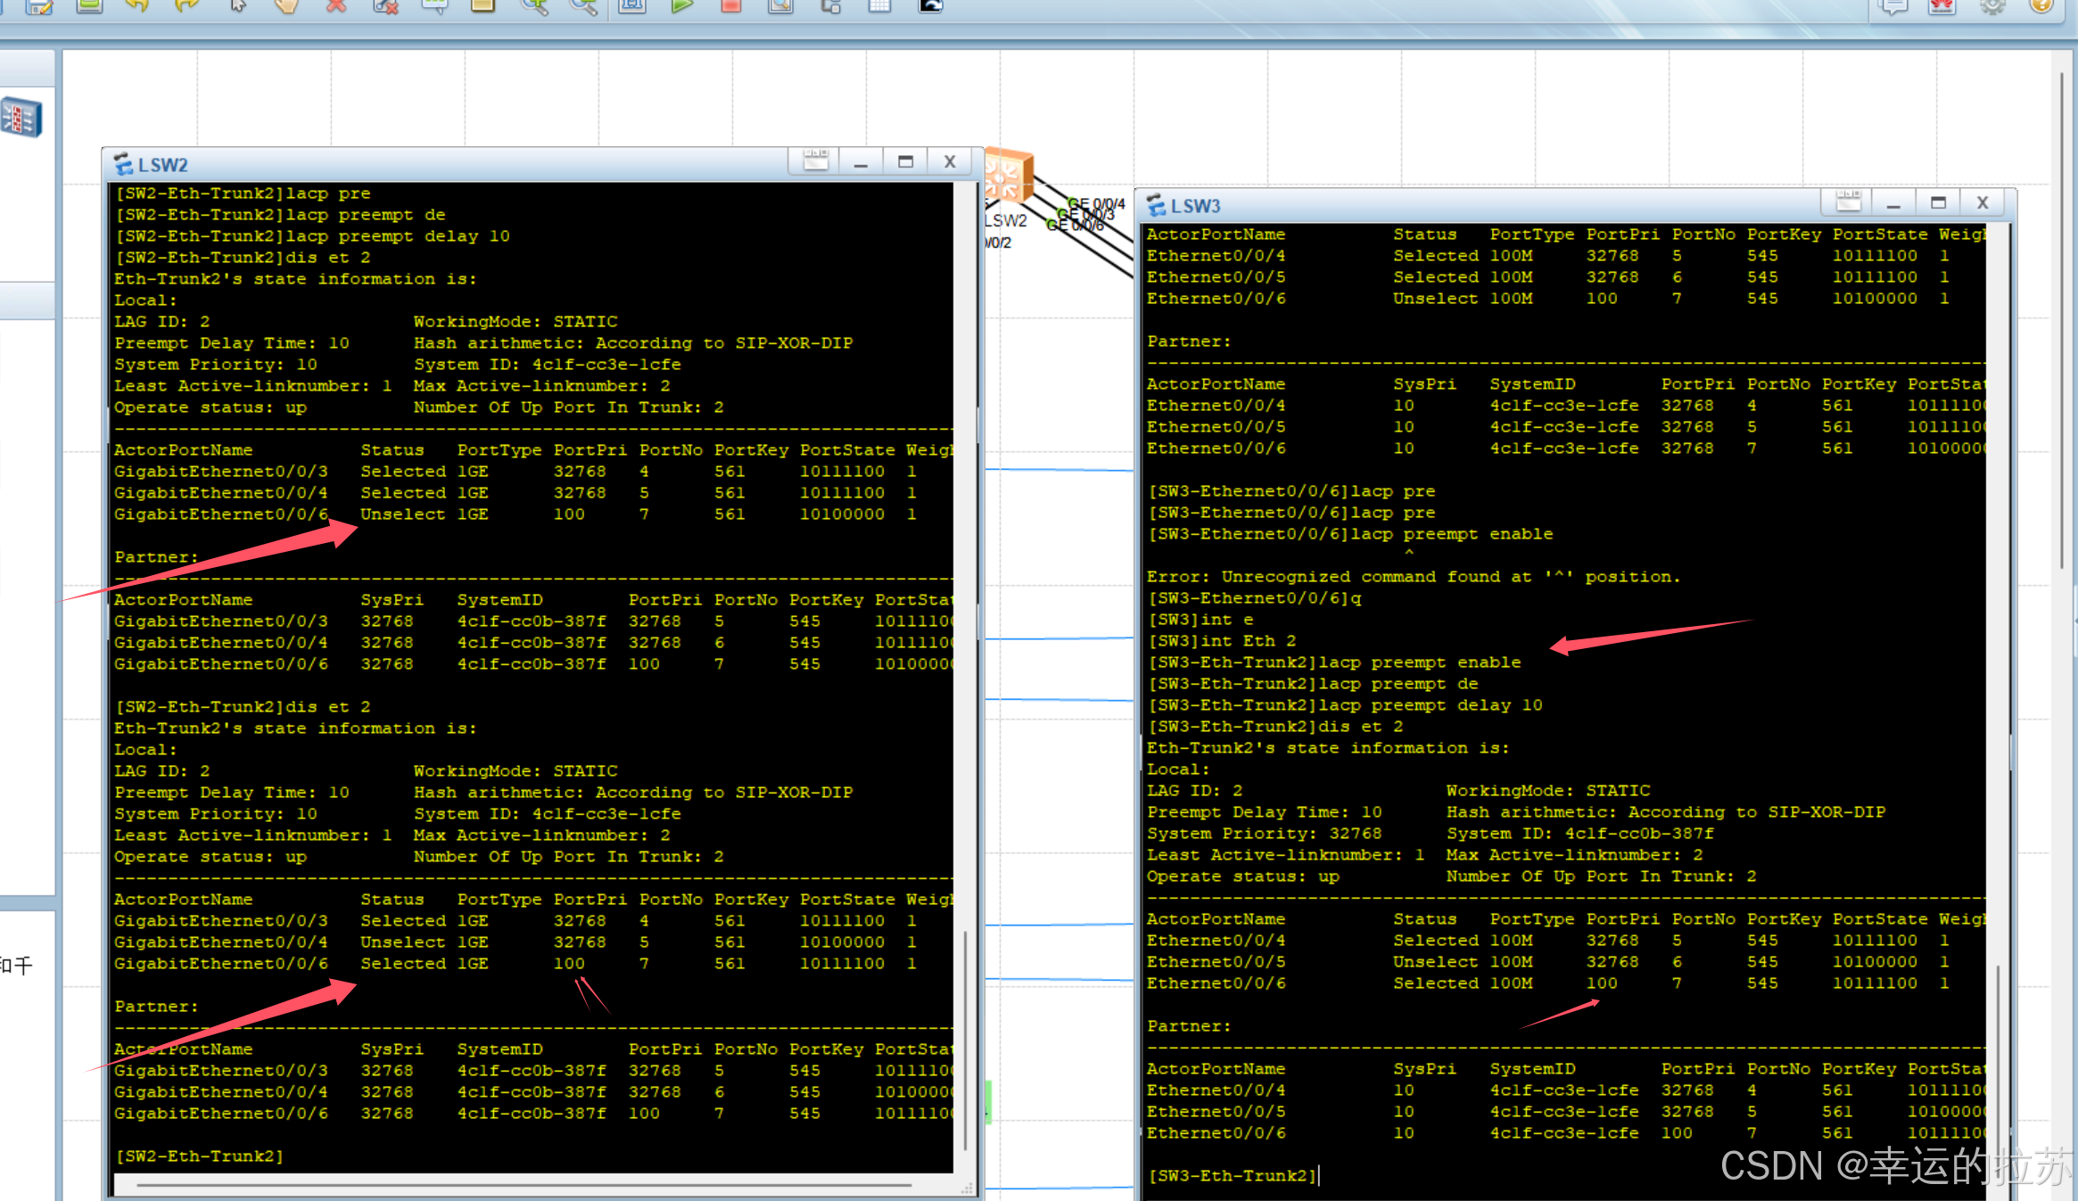Maximize the LSW3 terminal window
The width and height of the screenshot is (2078, 1201).
coord(1938,203)
